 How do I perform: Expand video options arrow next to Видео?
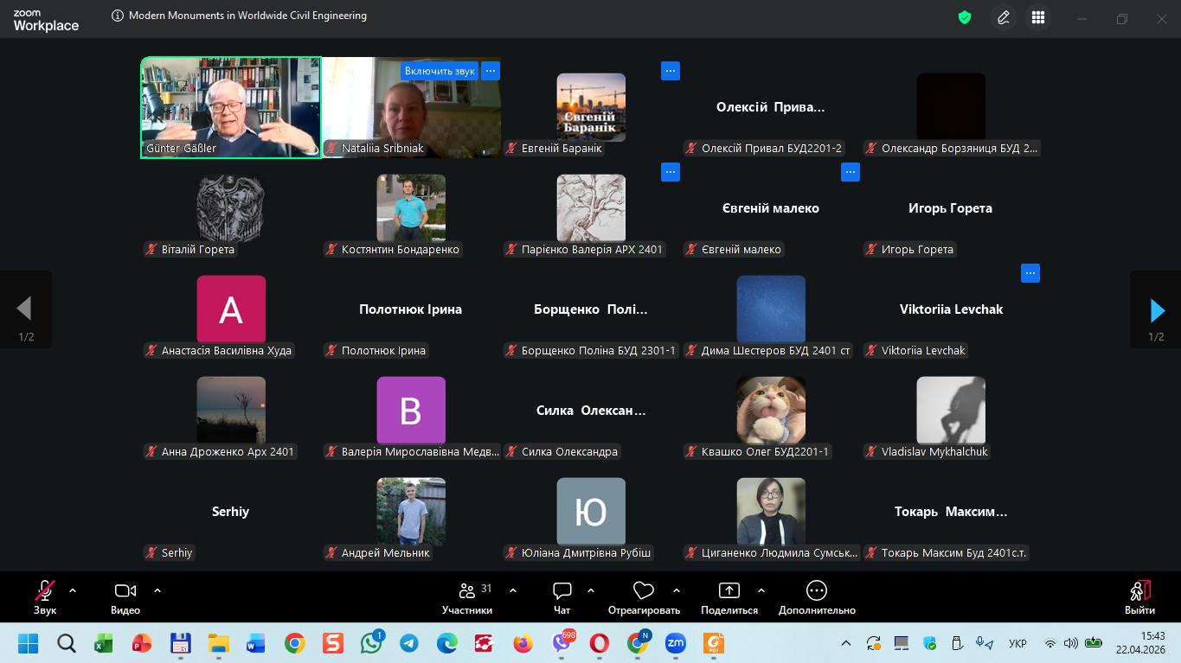(x=157, y=591)
